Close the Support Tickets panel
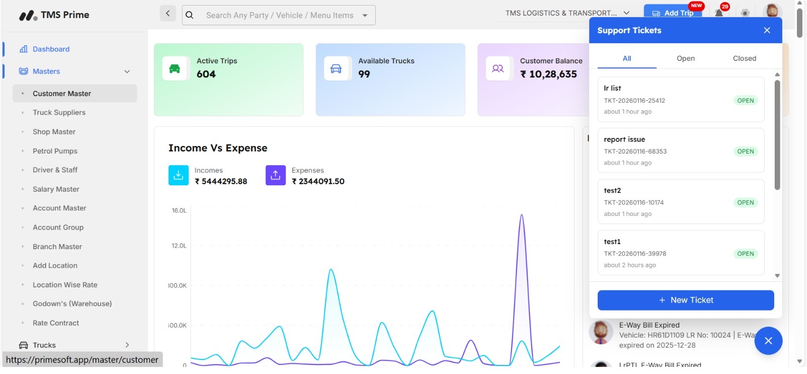The height and width of the screenshot is (374, 807). click(x=767, y=30)
